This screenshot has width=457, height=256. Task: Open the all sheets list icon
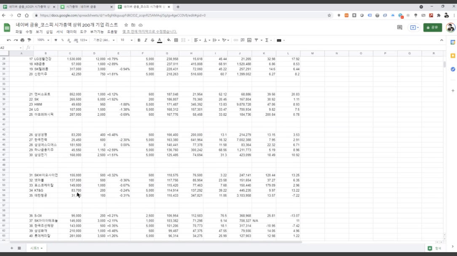[x=19, y=248]
